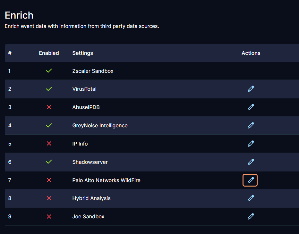
Task: Click the Actions column header
Action: 251,53
